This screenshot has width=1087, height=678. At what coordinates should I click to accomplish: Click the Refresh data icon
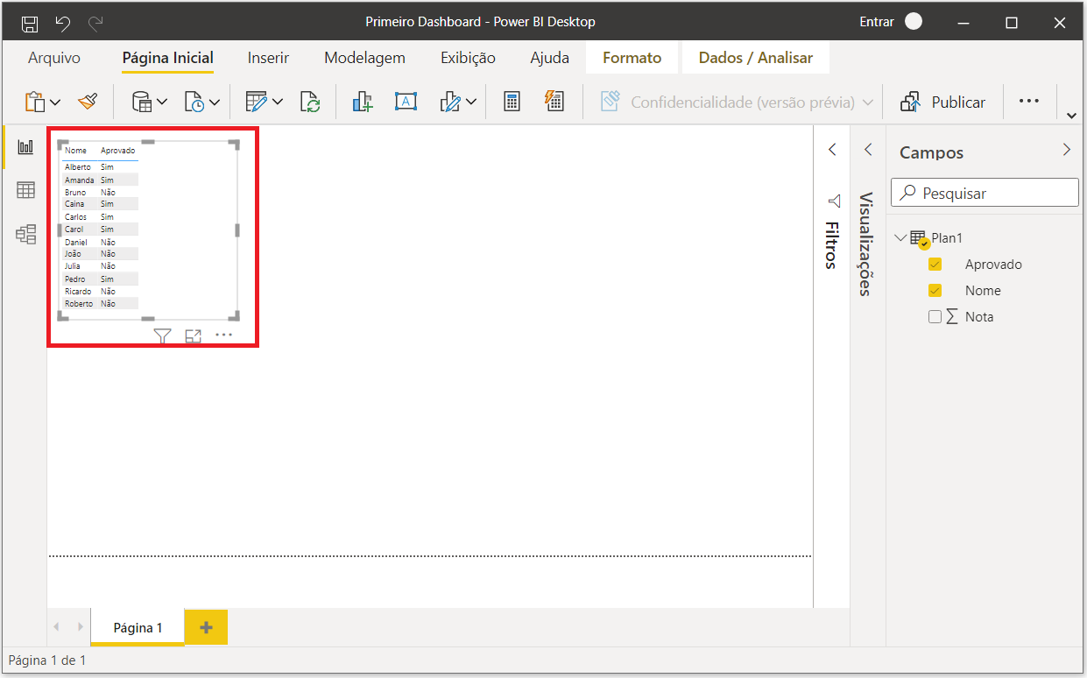coord(310,102)
